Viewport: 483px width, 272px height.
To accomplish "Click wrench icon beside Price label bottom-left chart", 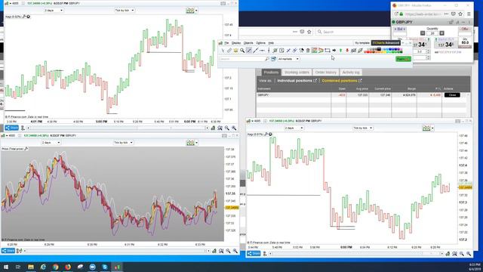I will coord(26,149).
